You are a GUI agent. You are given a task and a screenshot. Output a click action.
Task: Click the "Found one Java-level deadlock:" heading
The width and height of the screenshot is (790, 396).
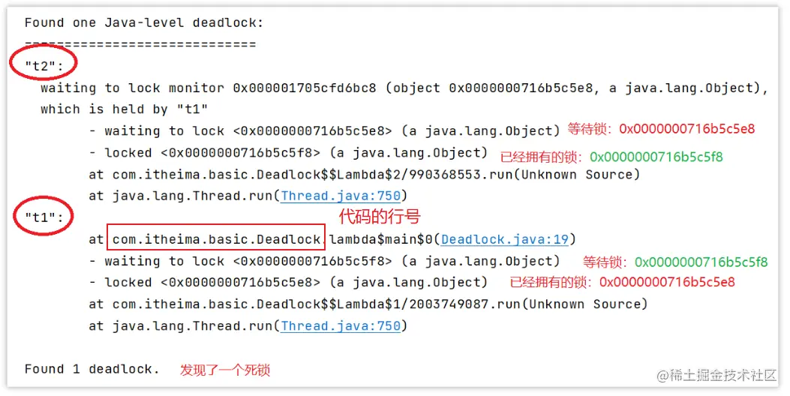point(144,23)
